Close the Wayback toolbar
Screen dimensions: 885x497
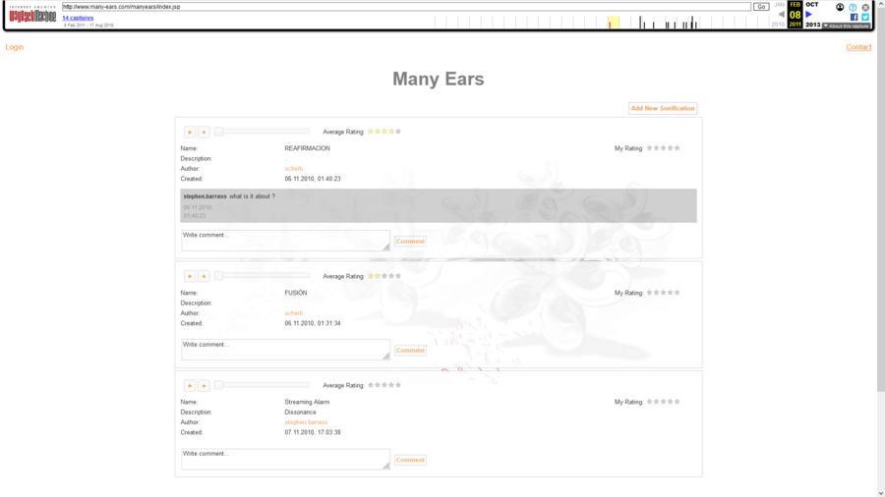pos(865,7)
